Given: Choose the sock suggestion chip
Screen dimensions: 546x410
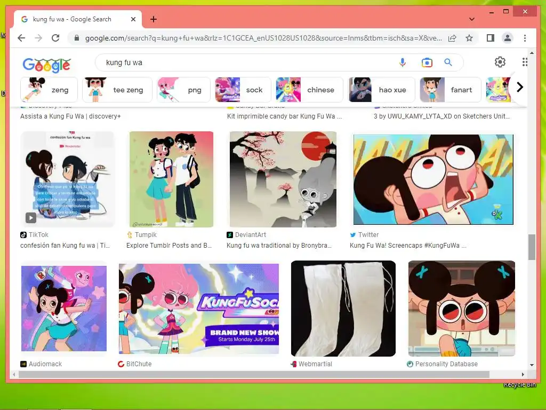Looking at the screenshot, I should [243, 90].
